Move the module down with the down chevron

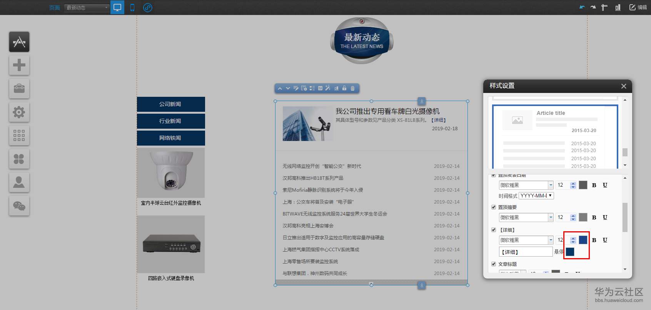pyautogui.click(x=288, y=88)
